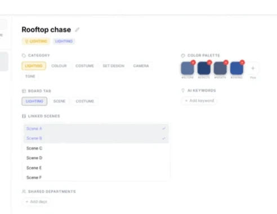The width and height of the screenshot is (277, 214).
Task: Click the COLOR PALETTE section icon
Action: (183, 55)
